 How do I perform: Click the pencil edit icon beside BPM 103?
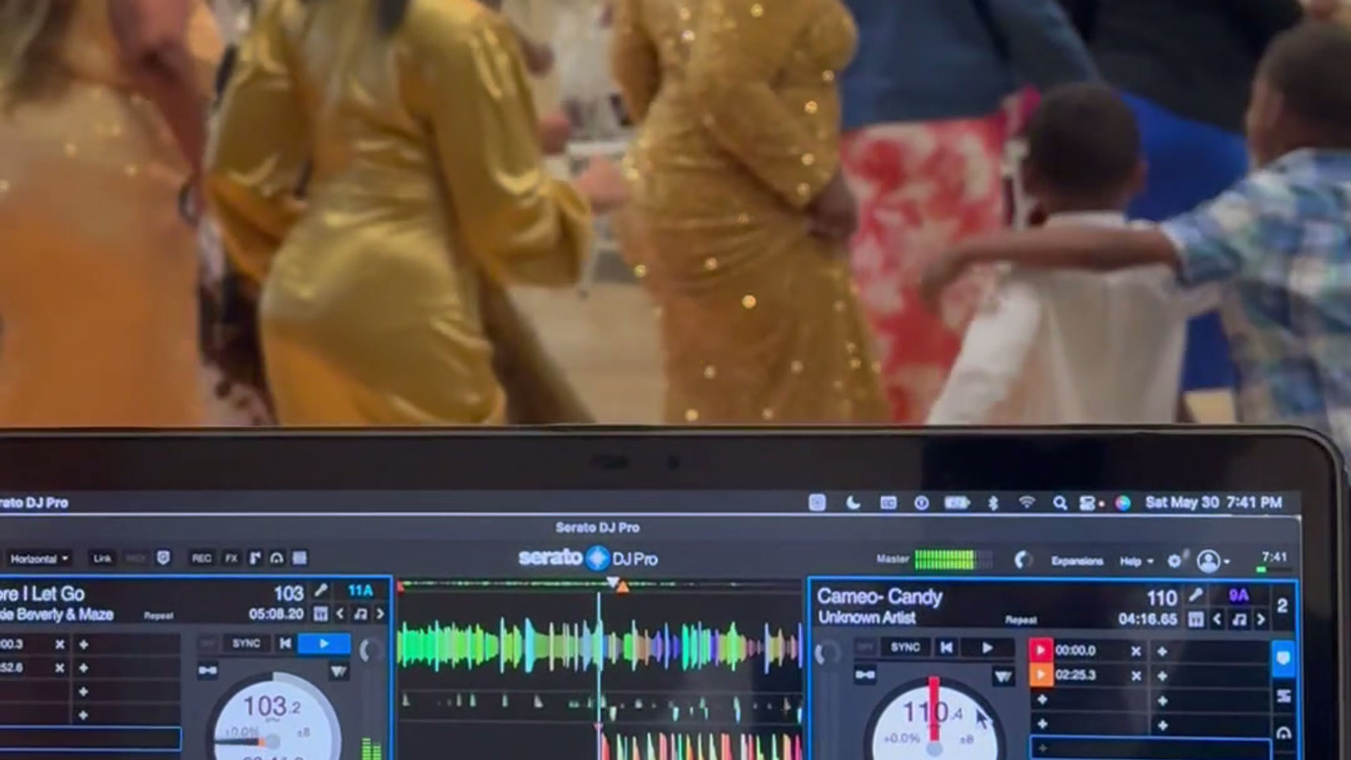coord(321,590)
